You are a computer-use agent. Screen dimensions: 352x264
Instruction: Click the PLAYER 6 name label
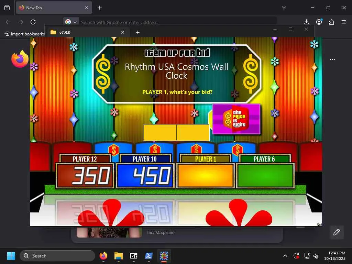pos(264,159)
